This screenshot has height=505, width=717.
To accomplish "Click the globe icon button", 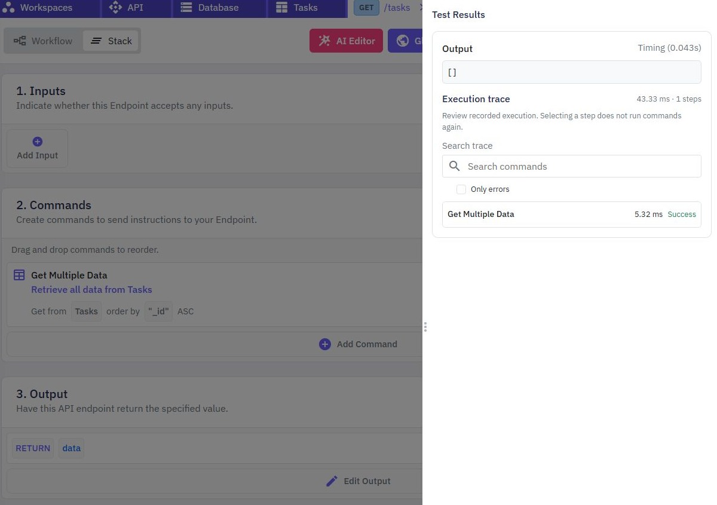I will (x=403, y=41).
